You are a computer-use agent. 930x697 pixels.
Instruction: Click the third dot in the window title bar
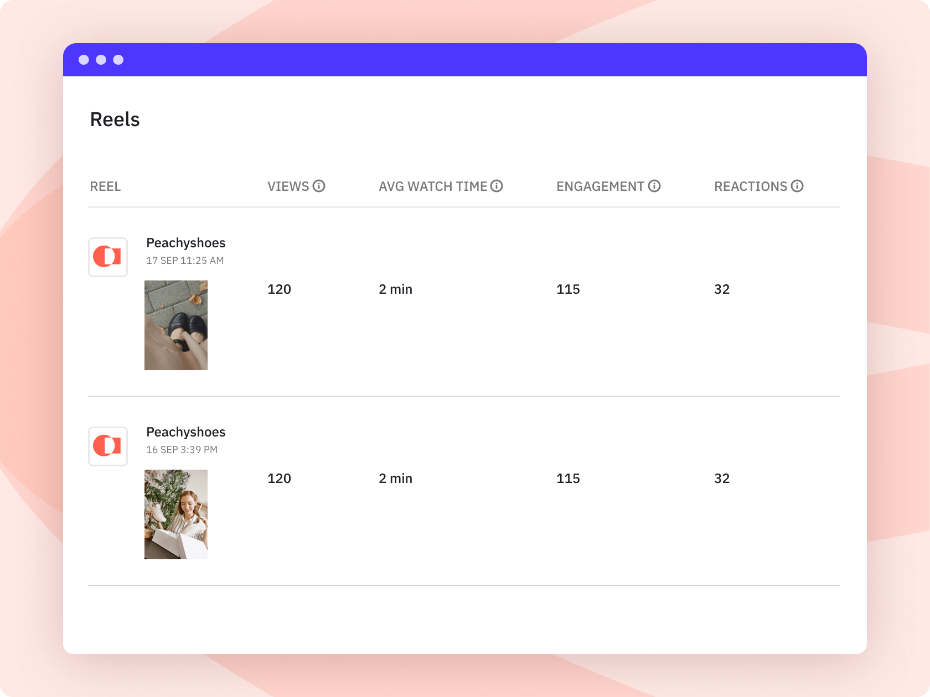(118, 60)
